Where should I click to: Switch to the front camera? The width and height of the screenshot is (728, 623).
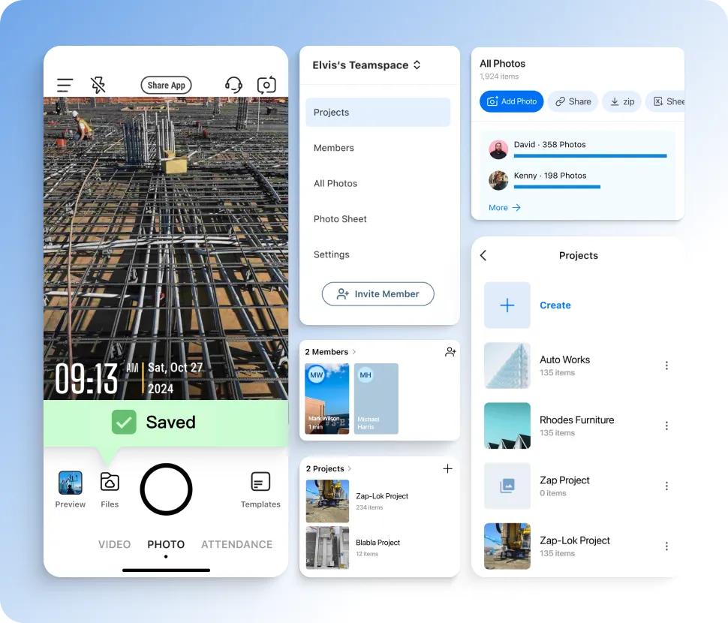[x=266, y=85]
